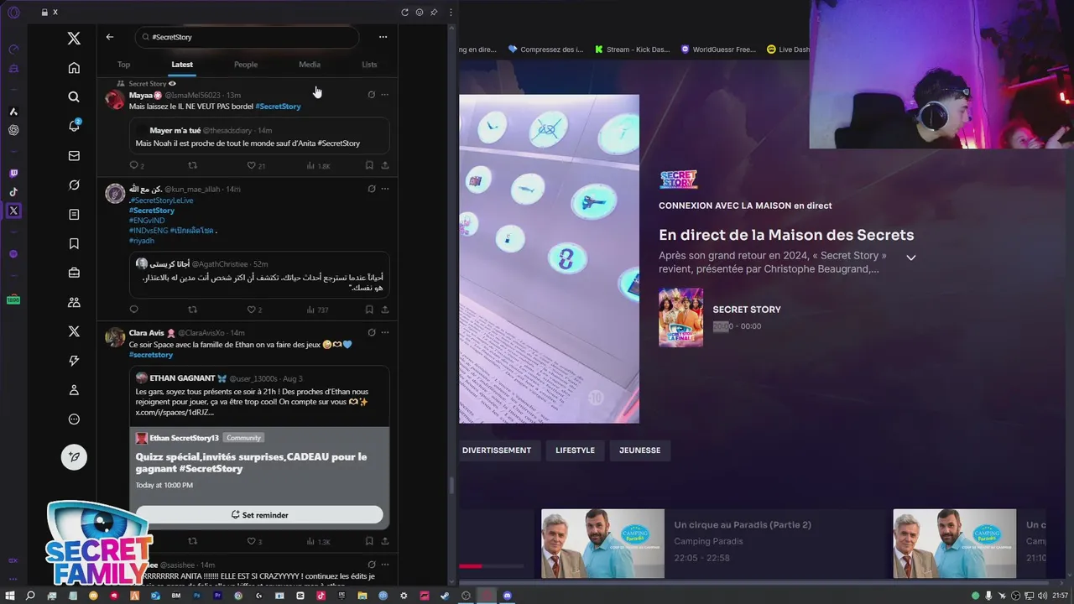
Task: Bookmark Mayaa's tweet
Action: point(369,165)
